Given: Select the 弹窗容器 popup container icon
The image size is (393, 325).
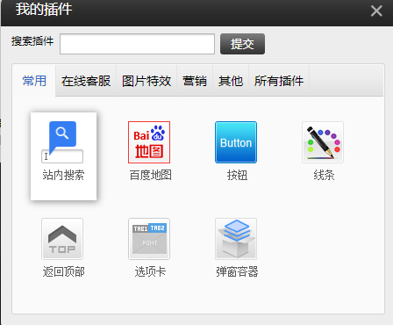Looking at the screenshot, I should point(236,239).
